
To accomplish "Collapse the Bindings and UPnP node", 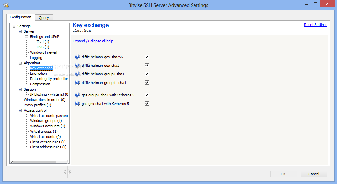I will pos(26,37).
